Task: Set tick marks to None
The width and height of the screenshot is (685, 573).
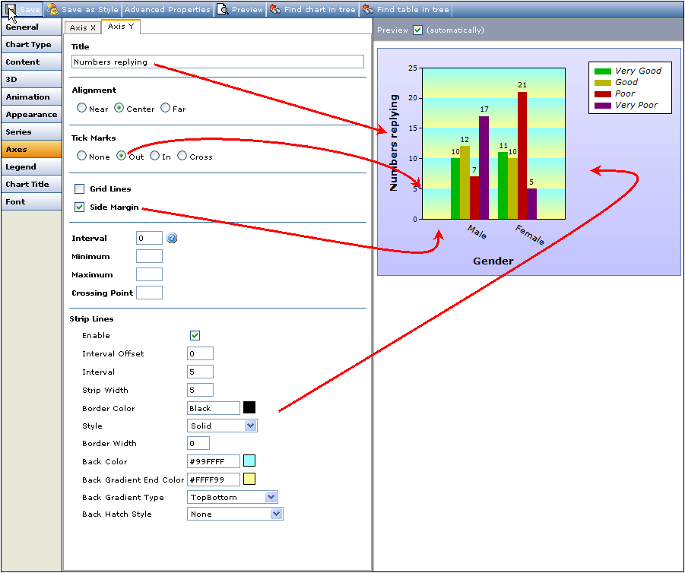Action: click(x=81, y=156)
